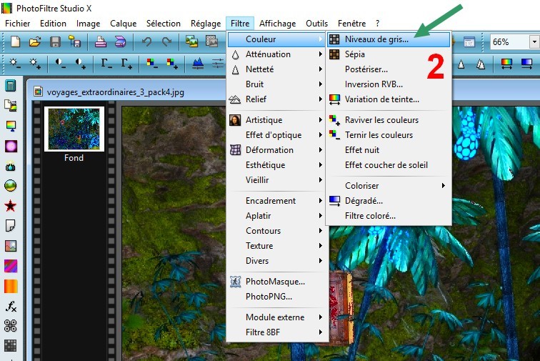
Task: Click the Decrease contrast icon
Action: click(x=60, y=64)
